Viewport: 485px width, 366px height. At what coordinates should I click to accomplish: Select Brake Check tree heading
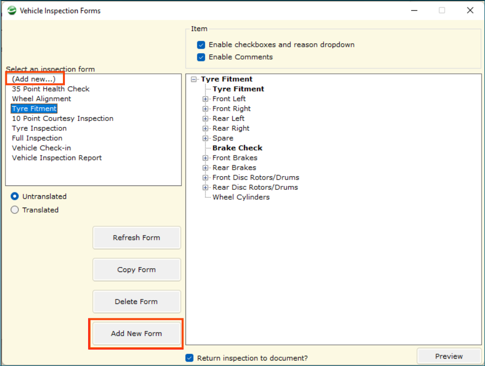click(237, 148)
